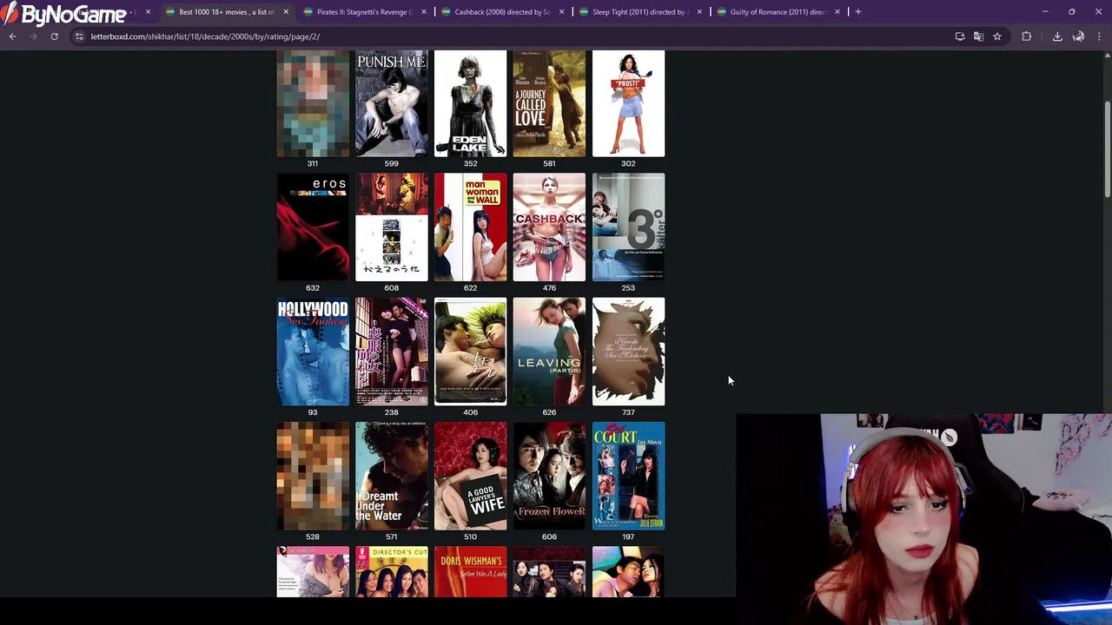Open the Leaving (Partir) poster
The height and width of the screenshot is (625, 1112).
pyautogui.click(x=549, y=352)
